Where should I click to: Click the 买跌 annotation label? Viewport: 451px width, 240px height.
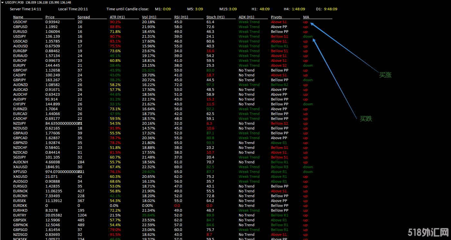366,119
